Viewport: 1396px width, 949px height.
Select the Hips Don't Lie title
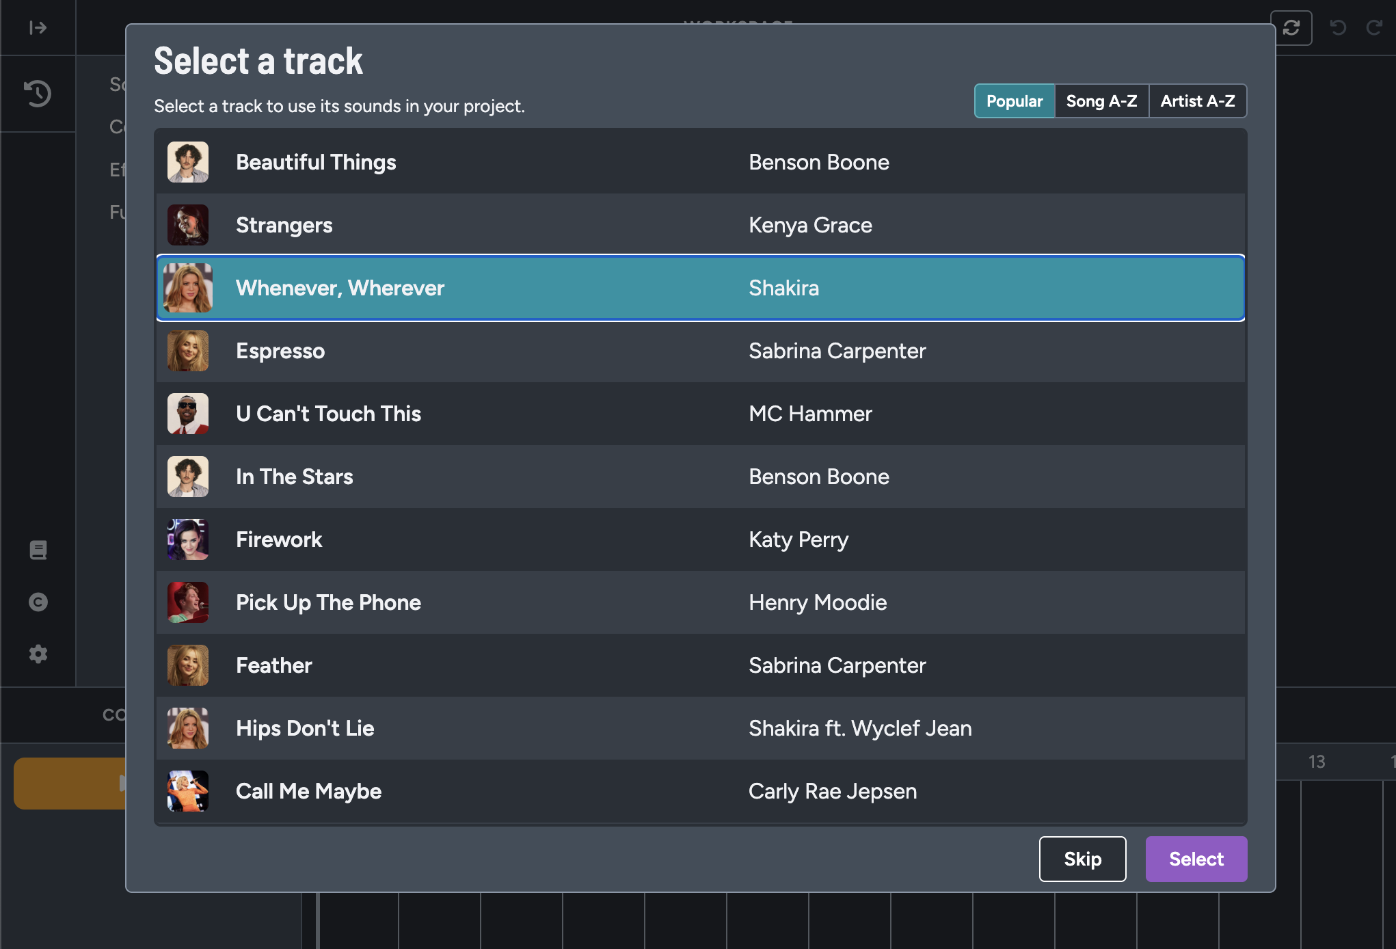click(305, 728)
